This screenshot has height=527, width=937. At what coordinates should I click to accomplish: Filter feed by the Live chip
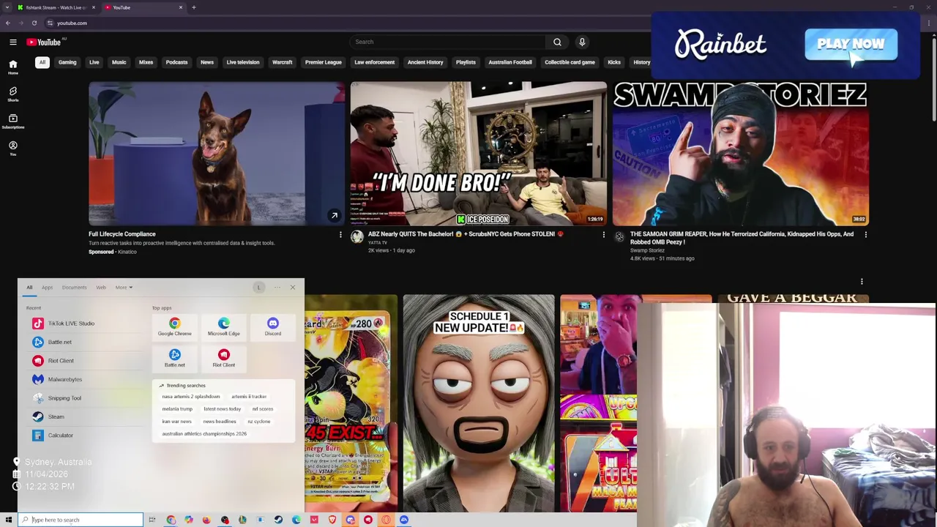pyautogui.click(x=94, y=62)
